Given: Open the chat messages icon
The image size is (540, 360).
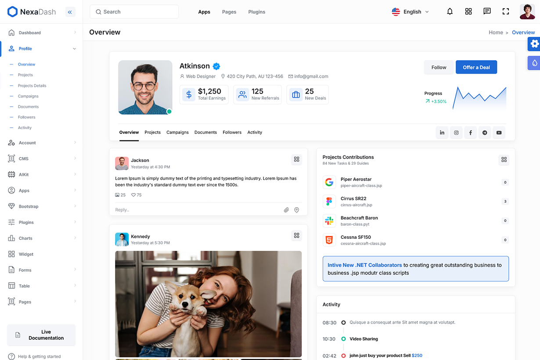Looking at the screenshot, I should coord(487,12).
